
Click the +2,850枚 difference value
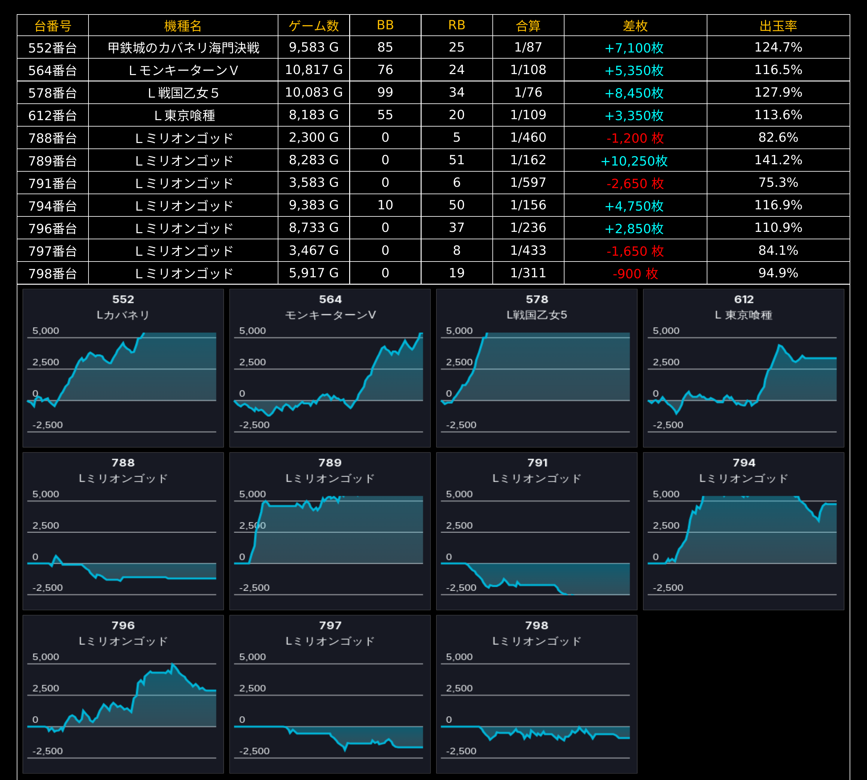[x=634, y=228]
